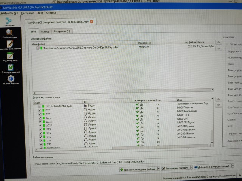Open the Паковщик menu
This screenshot has height=181, width=242.
(x=27, y=13)
